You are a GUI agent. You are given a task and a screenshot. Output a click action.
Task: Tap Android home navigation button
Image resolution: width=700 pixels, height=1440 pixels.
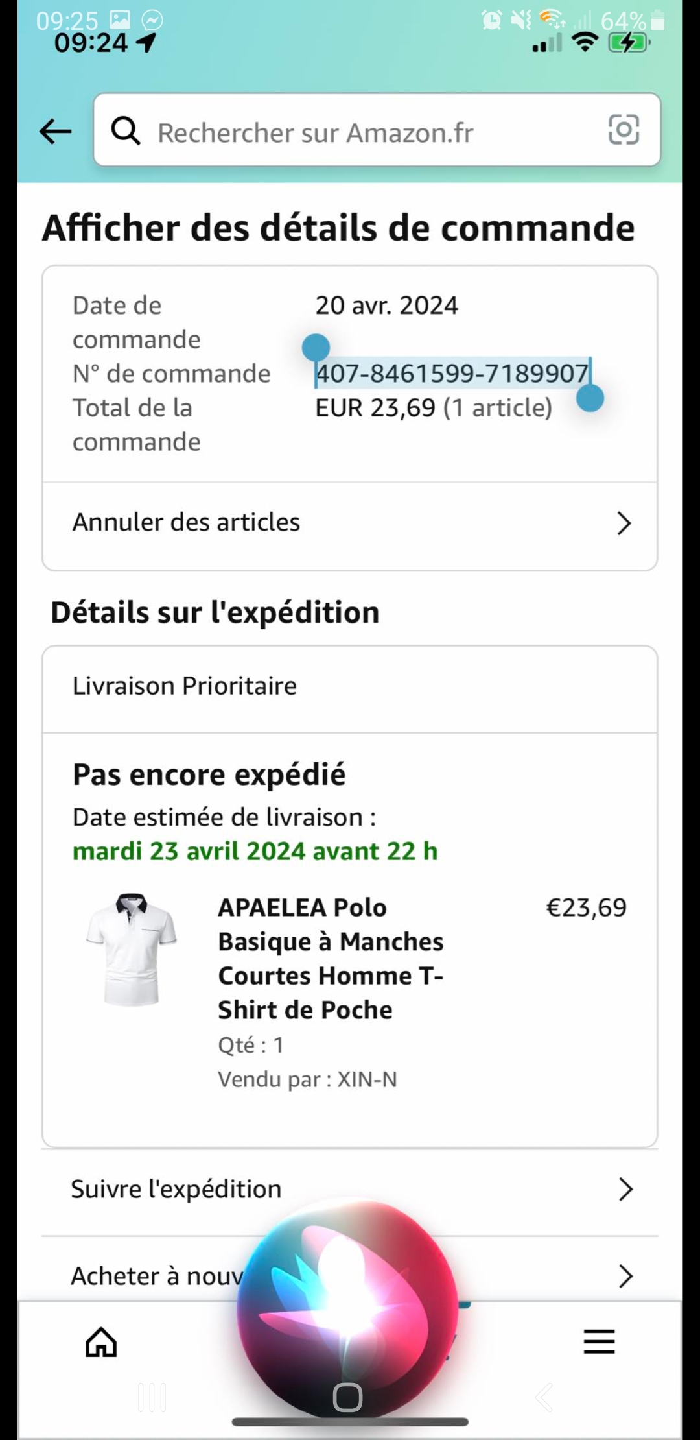point(347,1397)
